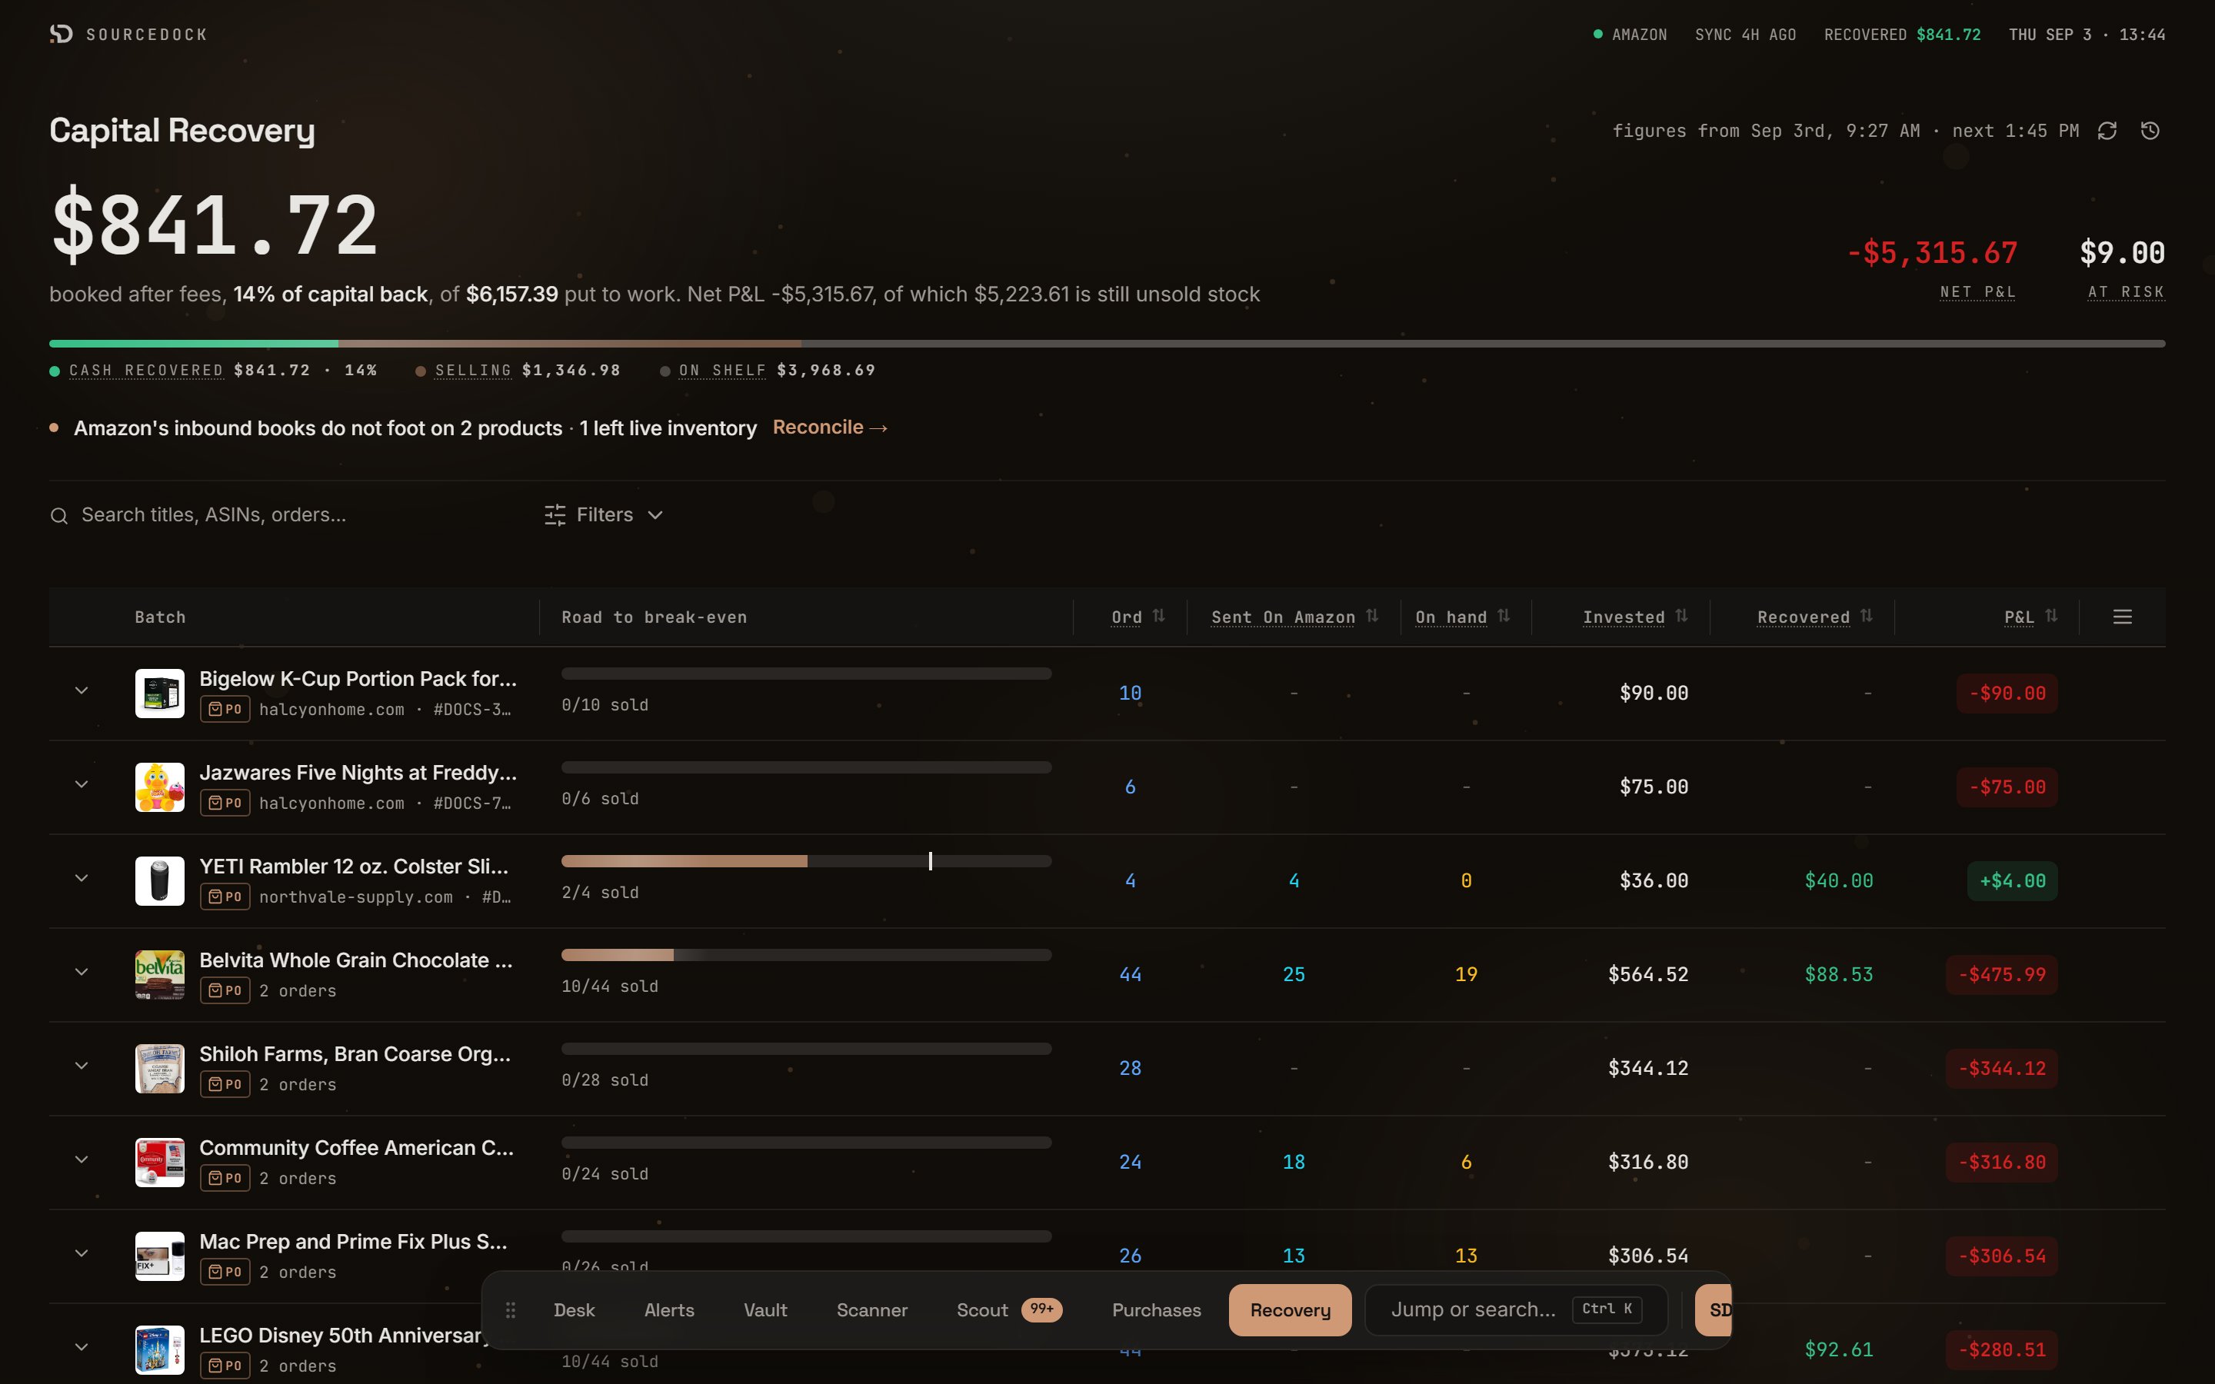Expand the Bigelow K-Cup batch row
The width and height of the screenshot is (2215, 1384).
(x=82, y=691)
